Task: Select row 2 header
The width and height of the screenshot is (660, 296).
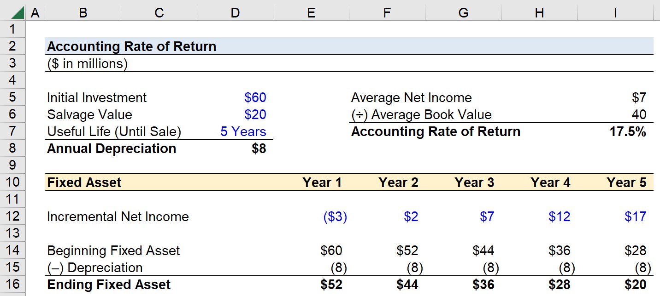Action: pyautogui.click(x=13, y=46)
